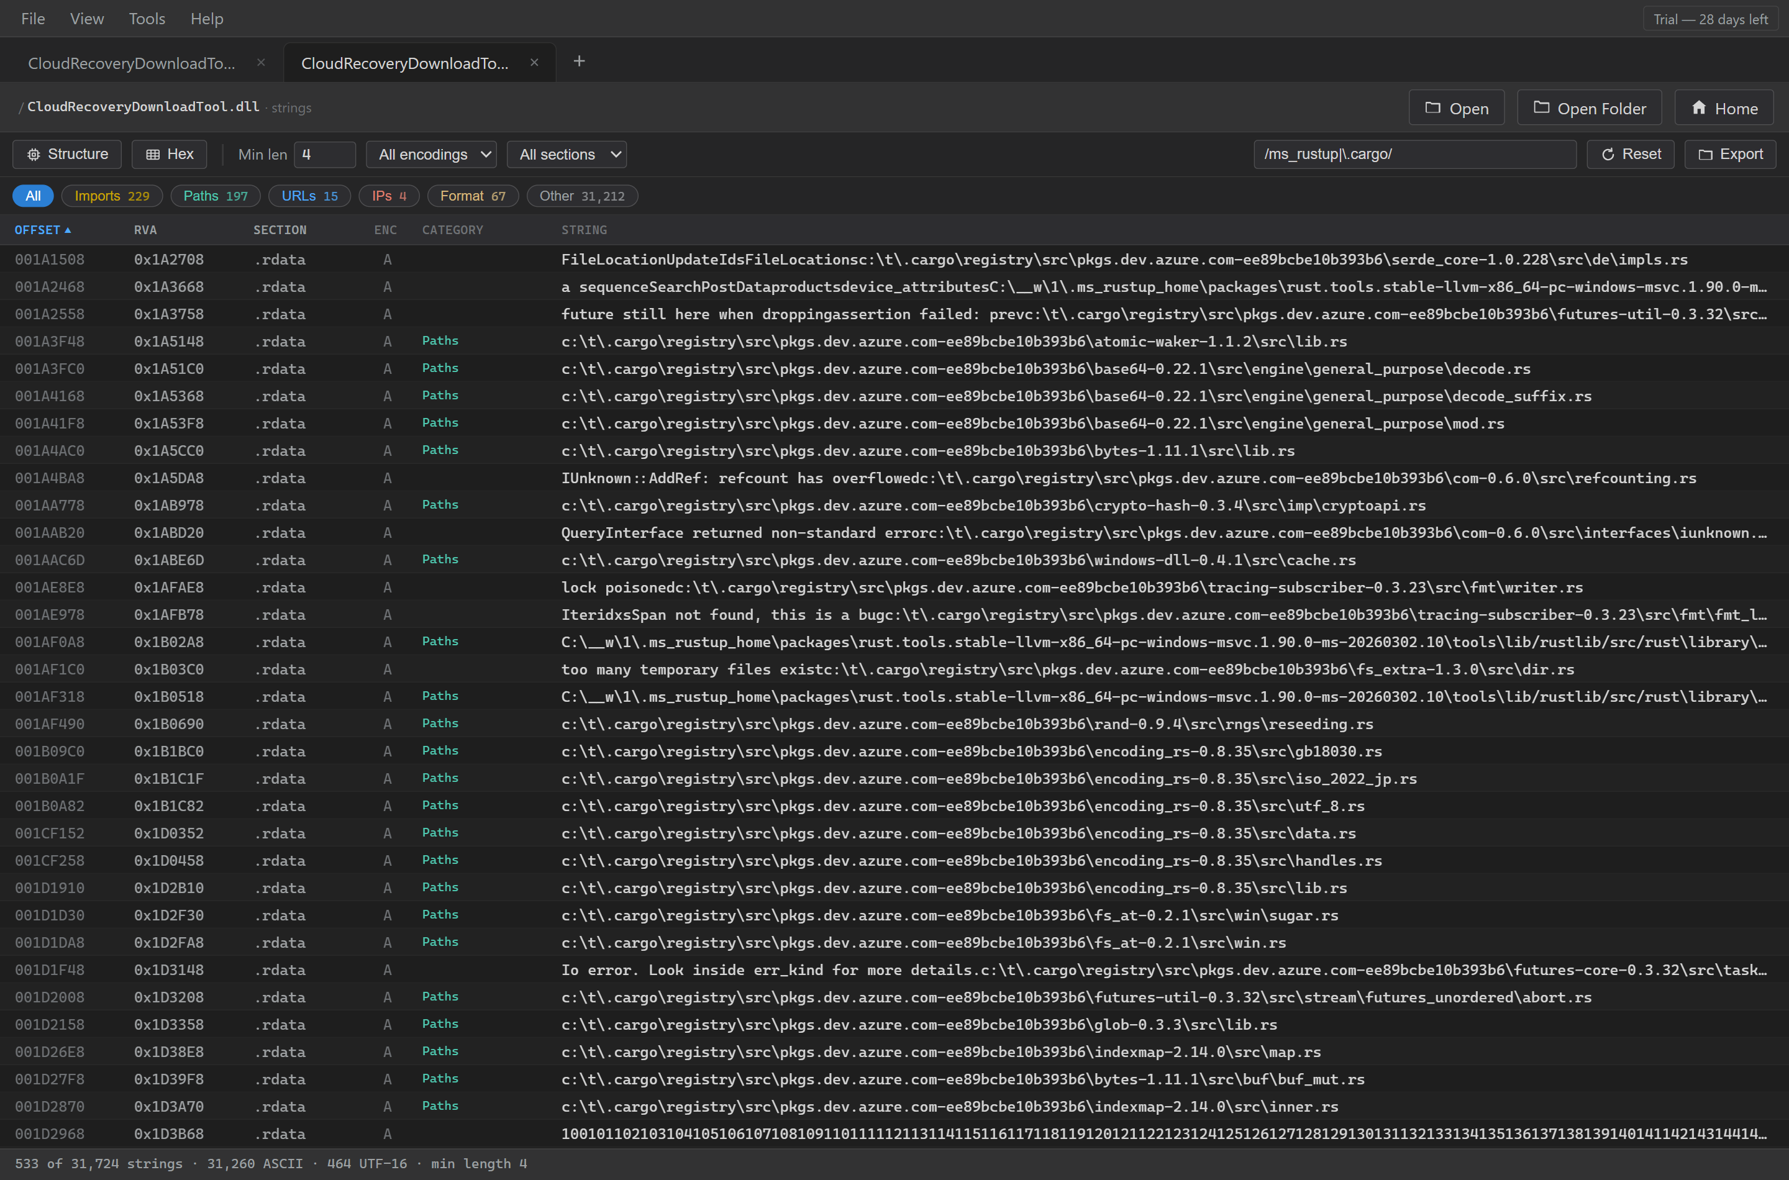This screenshot has height=1180, width=1789.
Task: Select the iso_2022_jp.rs path string
Action: click(989, 779)
